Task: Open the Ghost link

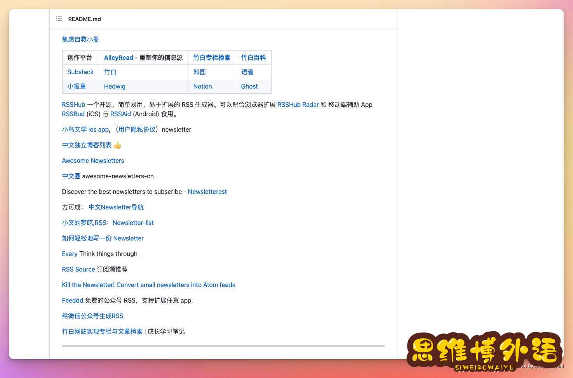Action: (x=249, y=86)
